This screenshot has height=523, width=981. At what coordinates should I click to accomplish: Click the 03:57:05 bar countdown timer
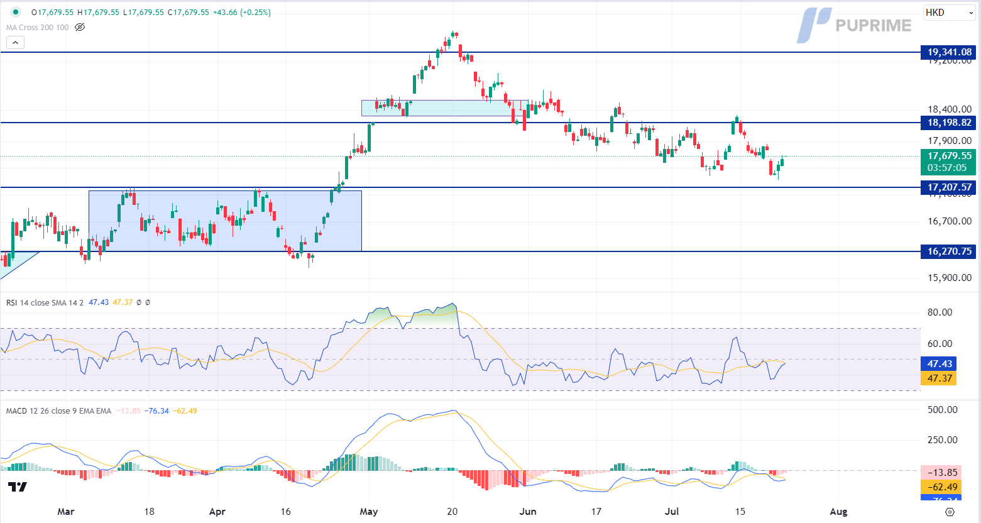click(947, 168)
